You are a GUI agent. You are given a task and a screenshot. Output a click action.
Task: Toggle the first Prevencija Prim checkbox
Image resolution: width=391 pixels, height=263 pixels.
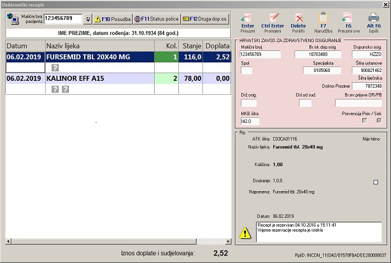[x=364, y=121]
